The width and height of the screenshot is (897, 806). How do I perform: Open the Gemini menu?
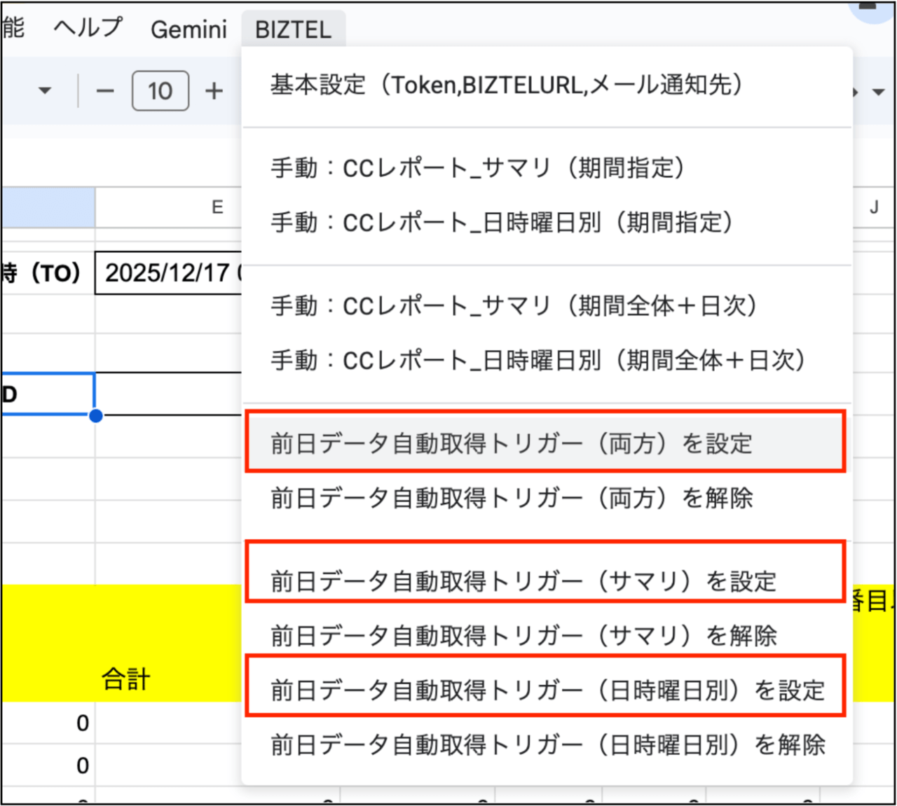pos(189,29)
